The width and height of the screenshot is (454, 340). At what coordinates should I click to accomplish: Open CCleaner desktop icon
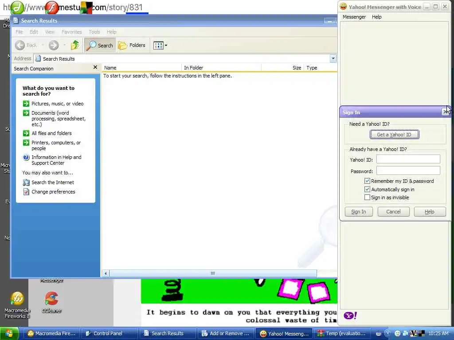click(x=51, y=302)
